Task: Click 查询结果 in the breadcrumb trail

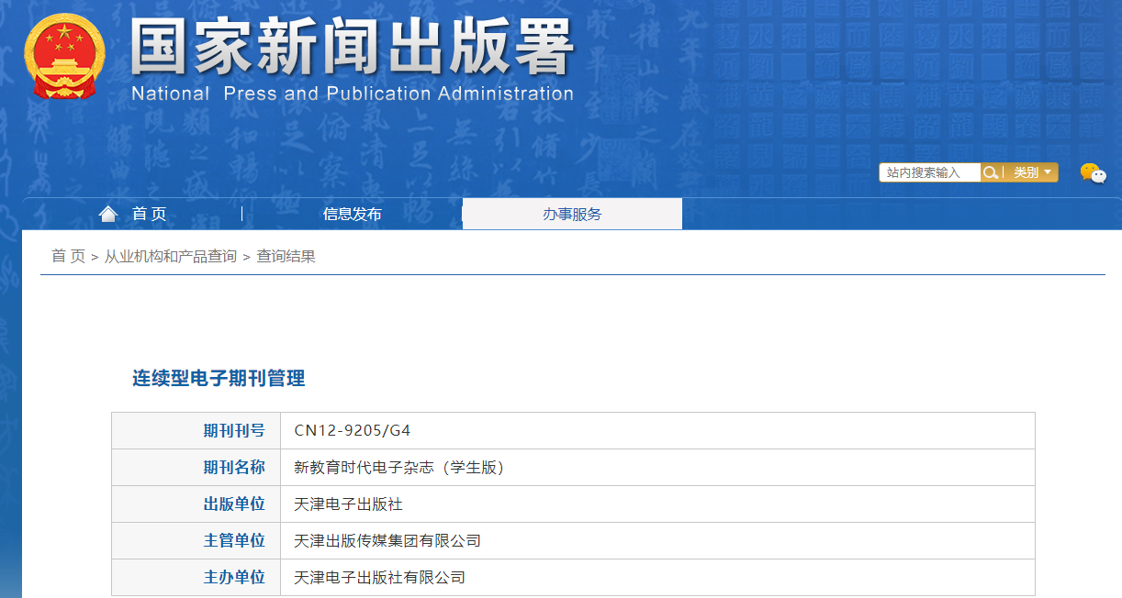Action: (x=286, y=257)
